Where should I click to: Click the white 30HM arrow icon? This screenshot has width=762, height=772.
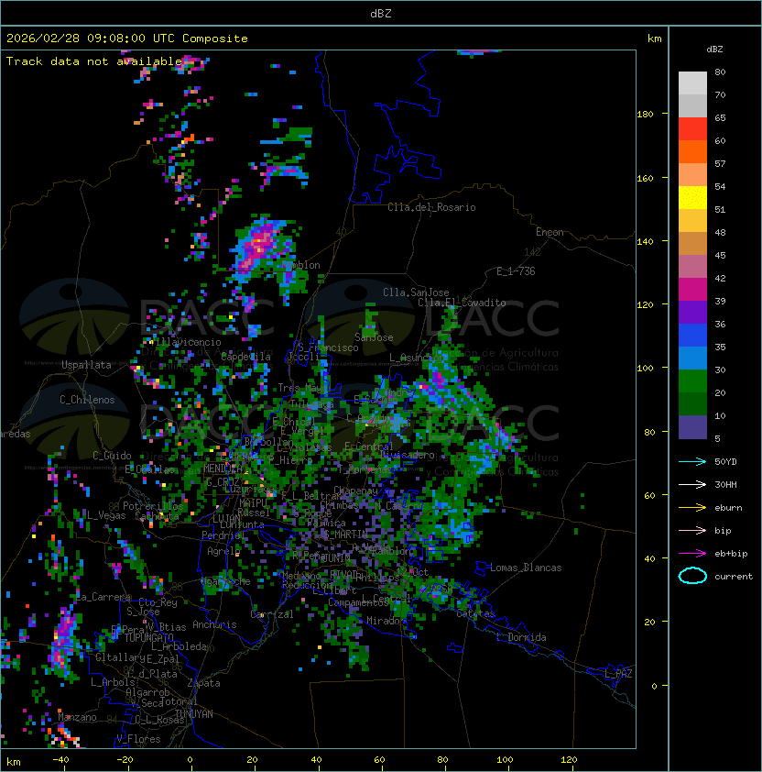[692, 484]
